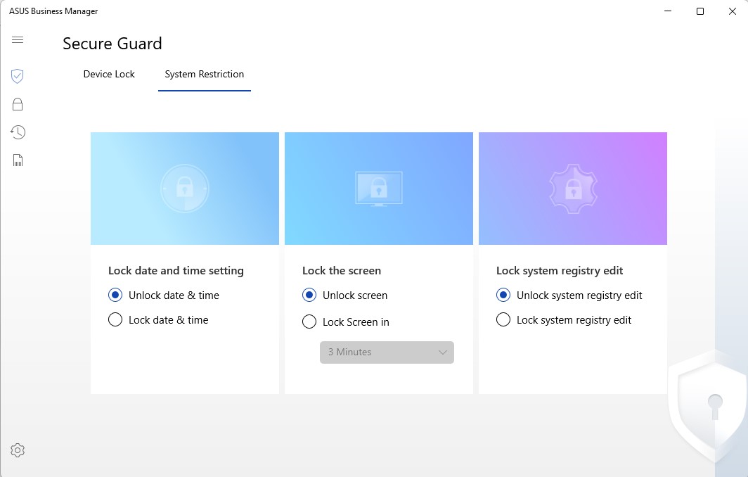Image resolution: width=748 pixels, height=477 pixels.
Task: Select Unlock date & time option
Action: tap(115, 295)
